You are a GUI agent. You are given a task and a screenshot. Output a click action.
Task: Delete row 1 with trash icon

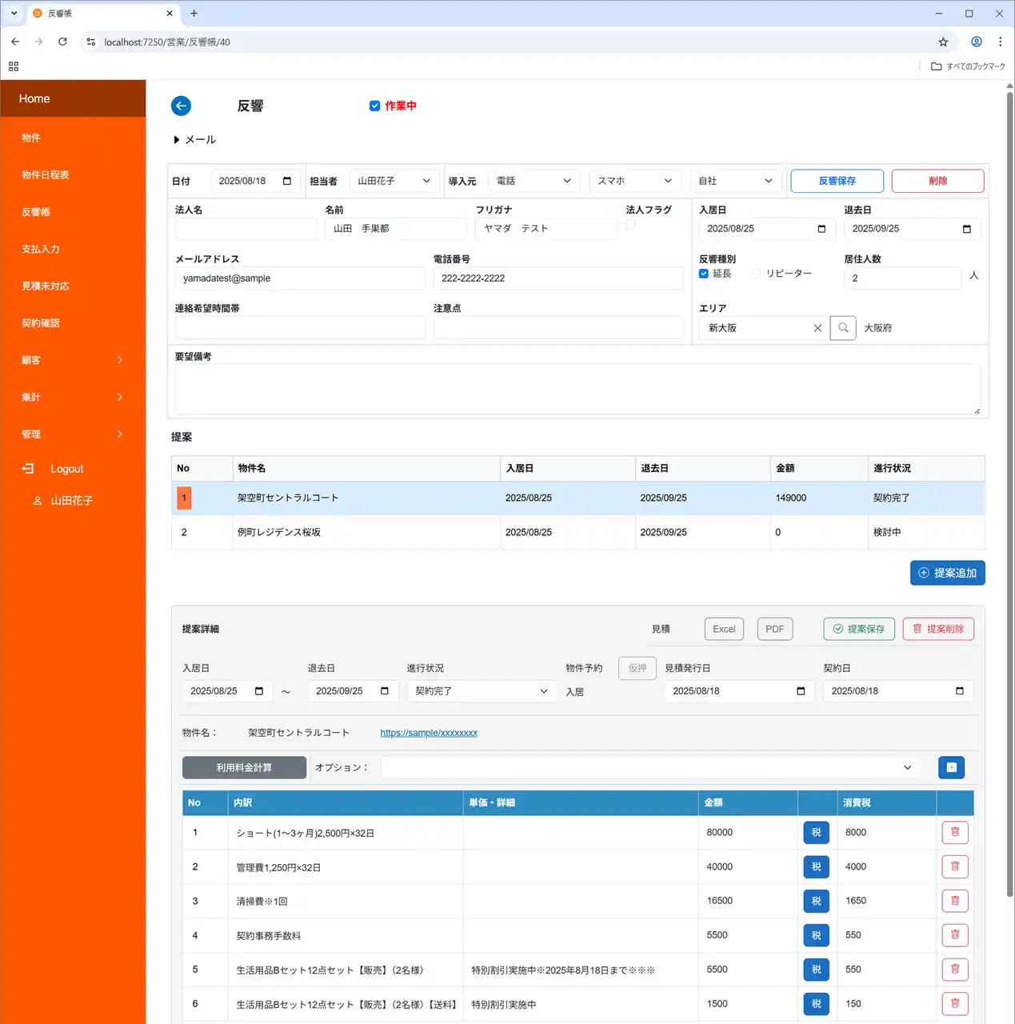click(955, 833)
